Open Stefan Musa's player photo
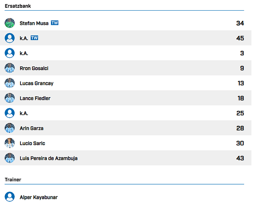This screenshot has width=255, height=205. click(x=9, y=23)
